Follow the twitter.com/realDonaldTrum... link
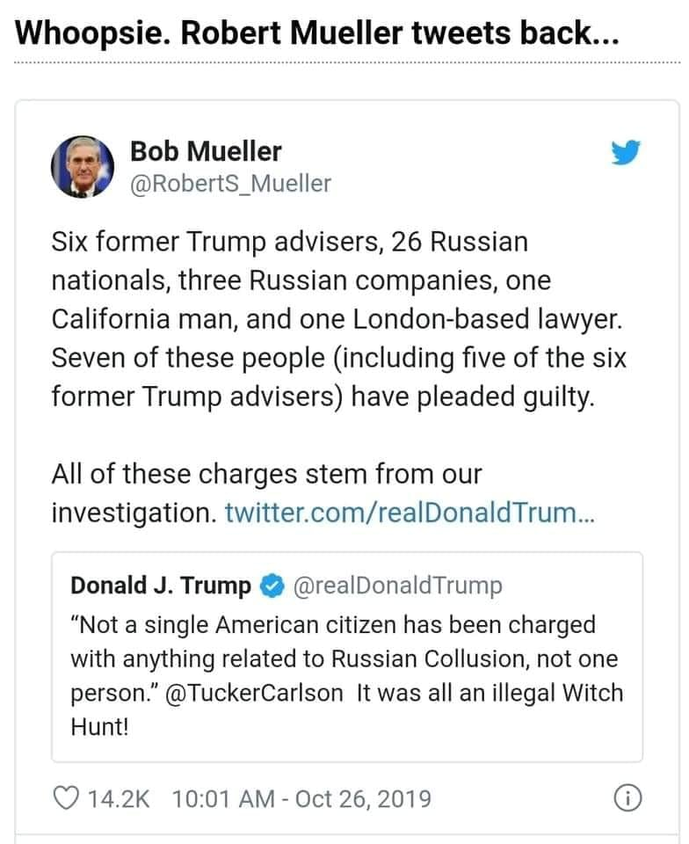Image resolution: width=689 pixels, height=844 pixels. [x=410, y=512]
